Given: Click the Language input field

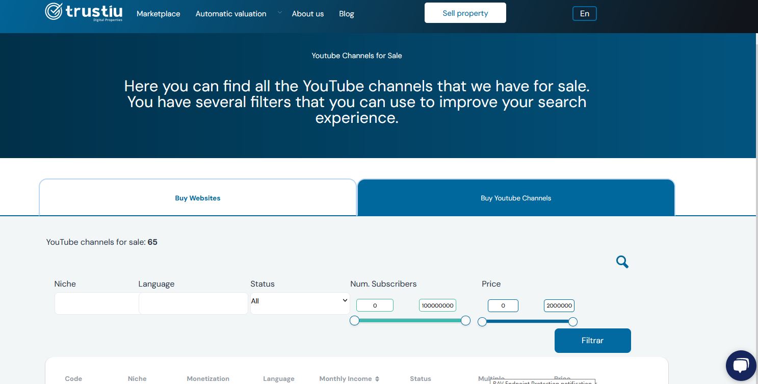Looking at the screenshot, I should [x=193, y=303].
